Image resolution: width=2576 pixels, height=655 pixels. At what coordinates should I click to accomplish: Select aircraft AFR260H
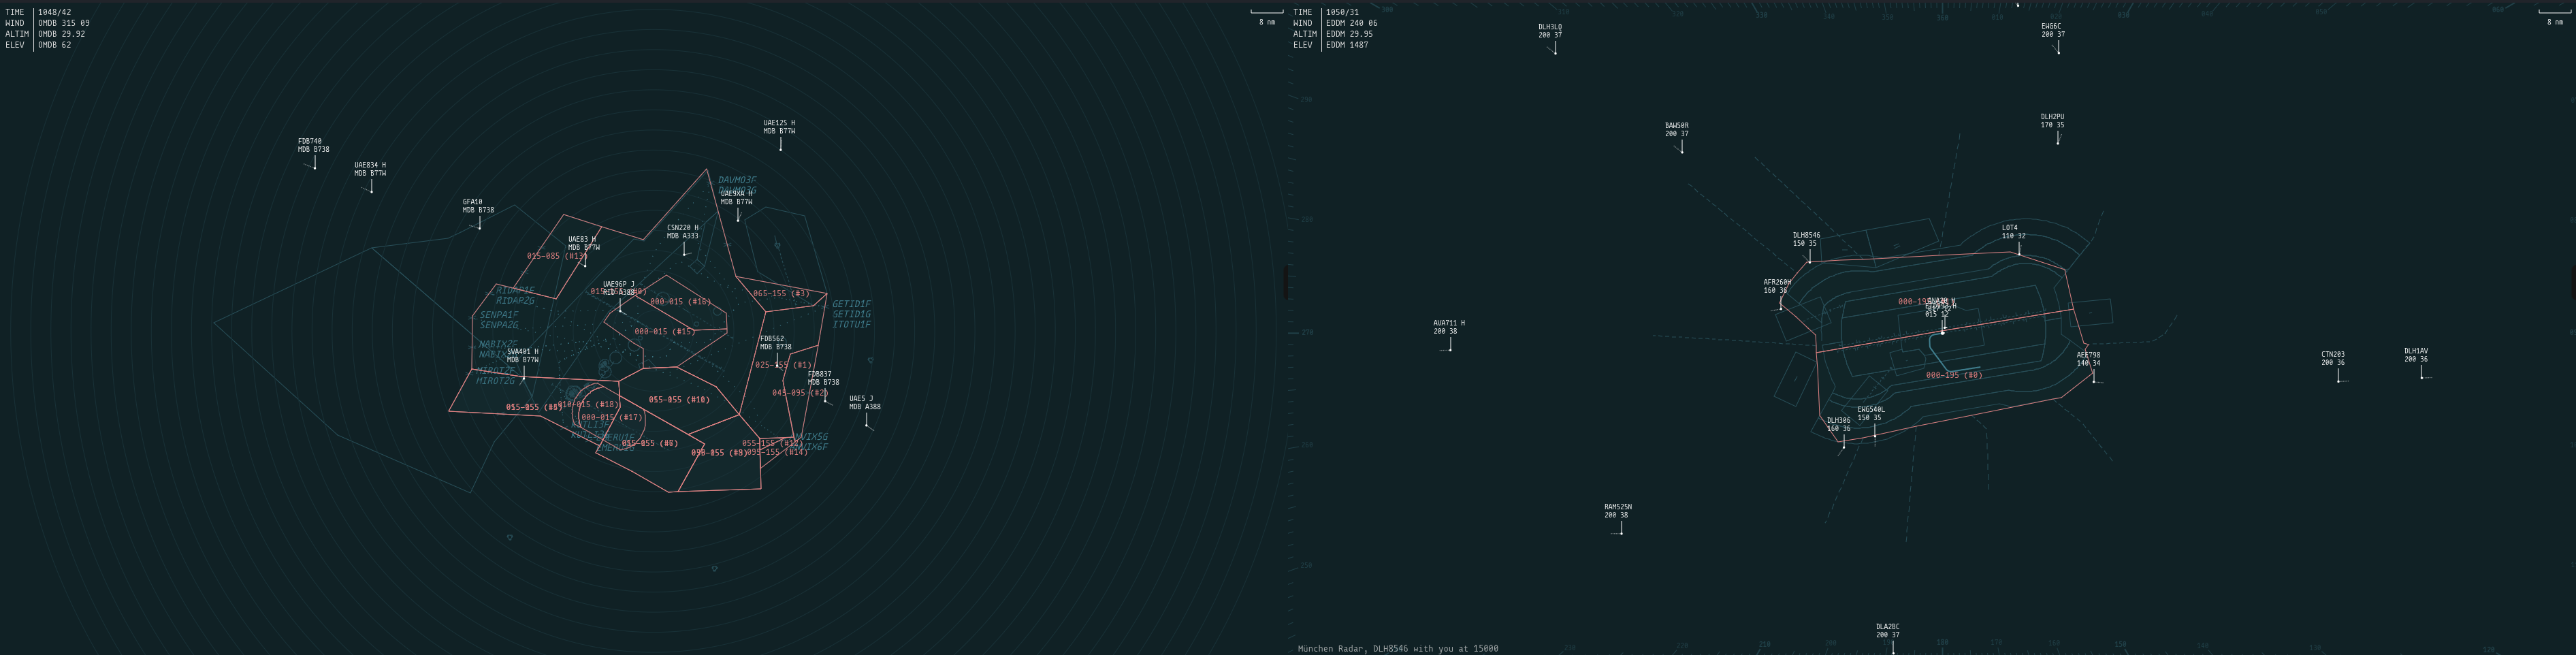click(1777, 287)
